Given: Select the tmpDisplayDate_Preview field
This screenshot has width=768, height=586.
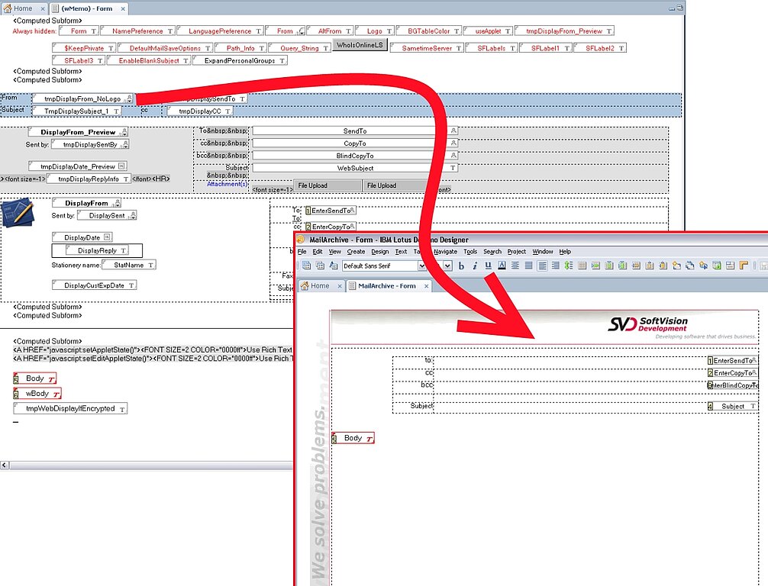Looking at the screenshot, I should 78,166.
